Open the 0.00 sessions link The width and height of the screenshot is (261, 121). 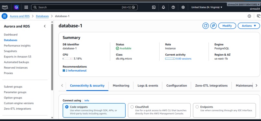[x=184, y=59]
